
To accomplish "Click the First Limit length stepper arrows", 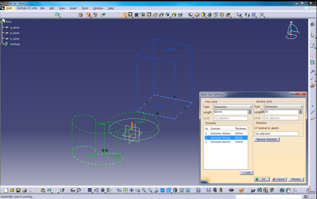I will click(249, 112).
